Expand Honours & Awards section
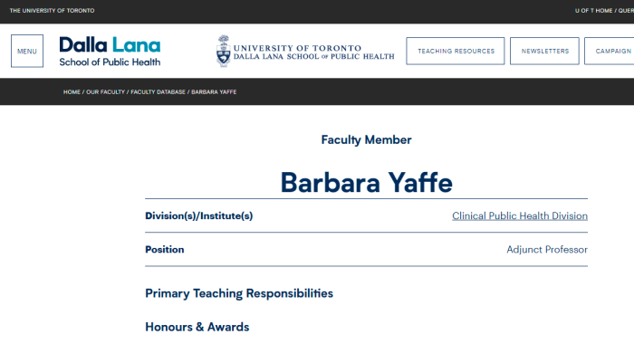Screen dimensions: 634x344 [x=197, y=327]
